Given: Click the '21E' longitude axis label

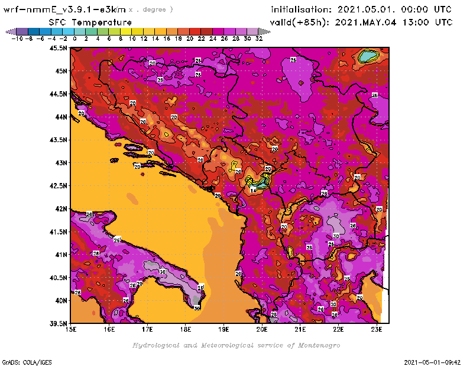Looking at the screenshot, I should tap(300, 329).
